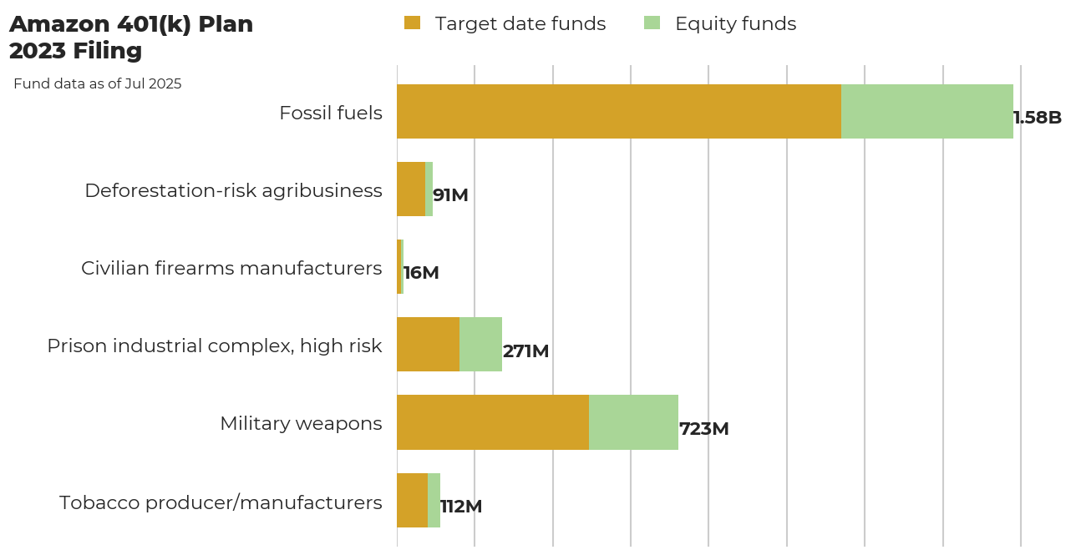The height and width of the screenshot is (555, 1071).
Task: Click the Prison industrial complex equity funds segment
Action: 480,345
